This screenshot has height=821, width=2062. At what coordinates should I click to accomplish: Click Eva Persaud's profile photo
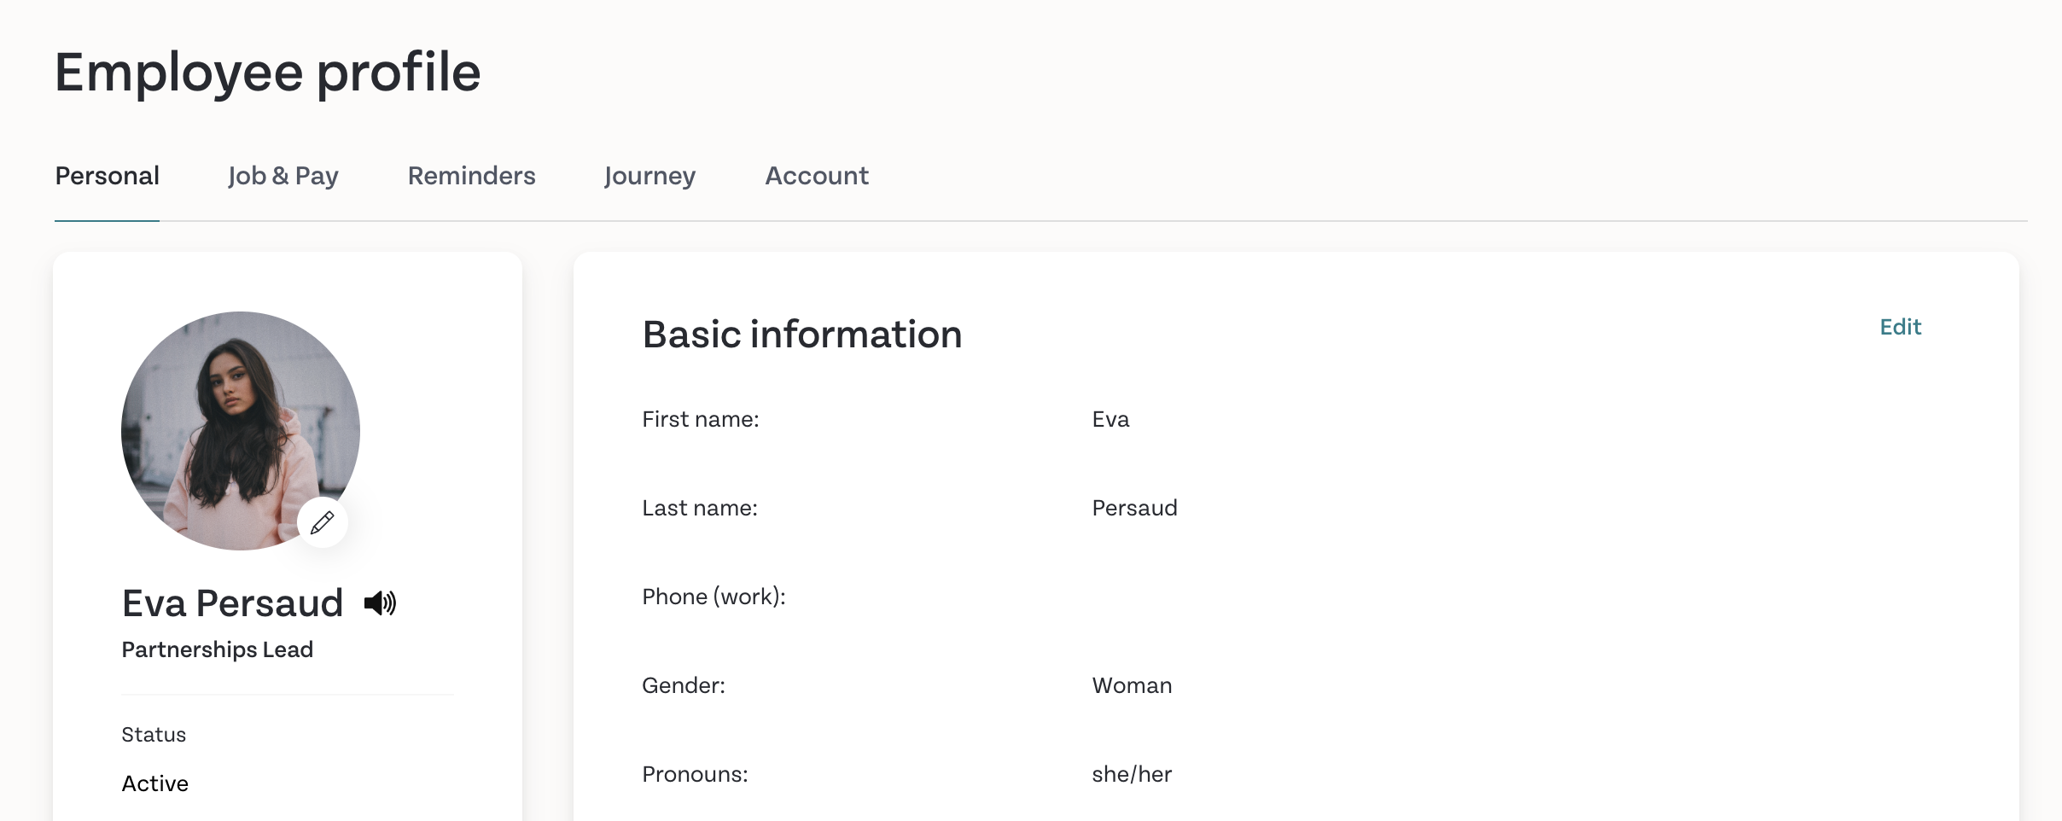(241, 430)
